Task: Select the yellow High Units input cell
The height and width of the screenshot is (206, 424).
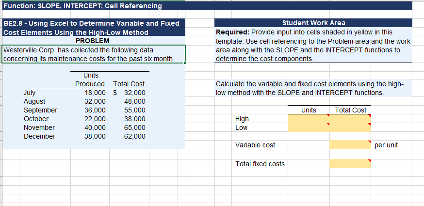Action: point(309,119)
